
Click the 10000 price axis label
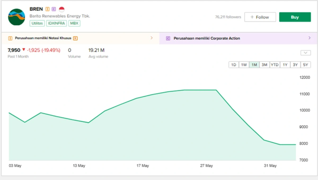305,110
